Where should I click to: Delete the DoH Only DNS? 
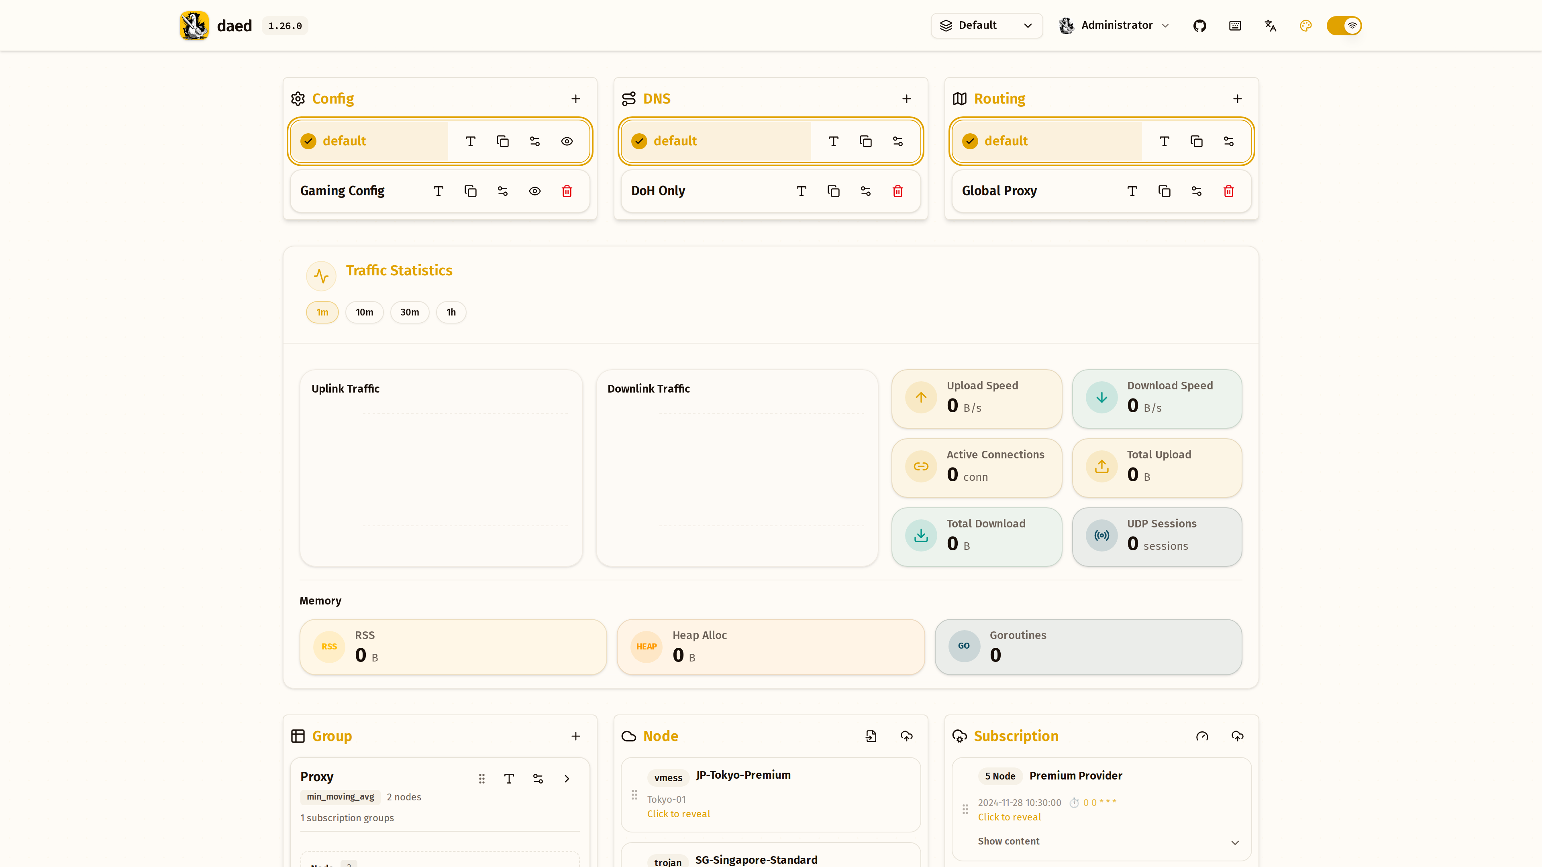coord(898,191)
